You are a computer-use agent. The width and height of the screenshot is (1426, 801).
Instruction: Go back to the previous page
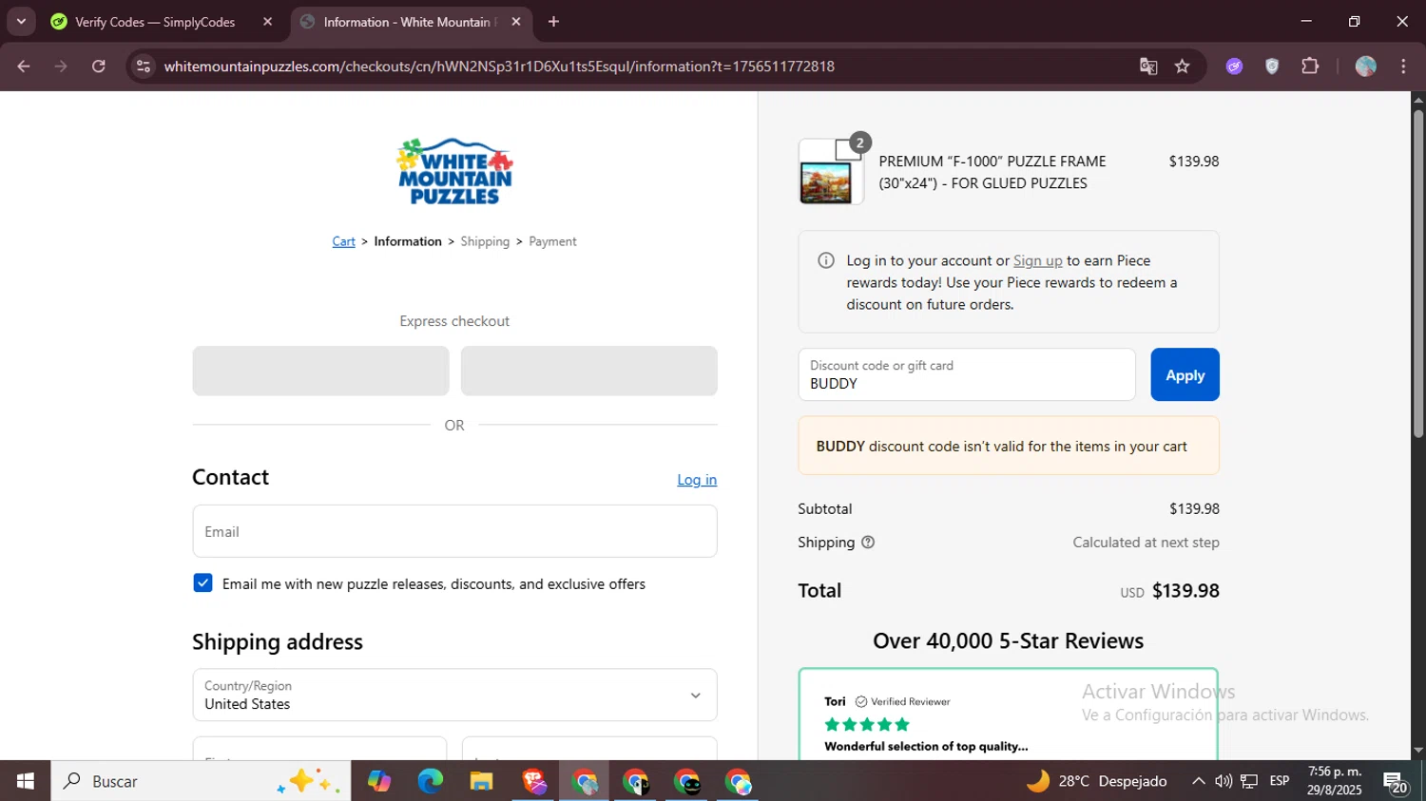[x=24, y=67]
